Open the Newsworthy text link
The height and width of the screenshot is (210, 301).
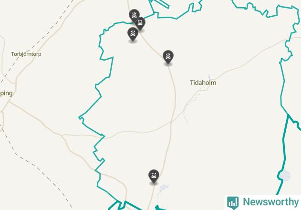pyautogui.click(x=270, y=202)
